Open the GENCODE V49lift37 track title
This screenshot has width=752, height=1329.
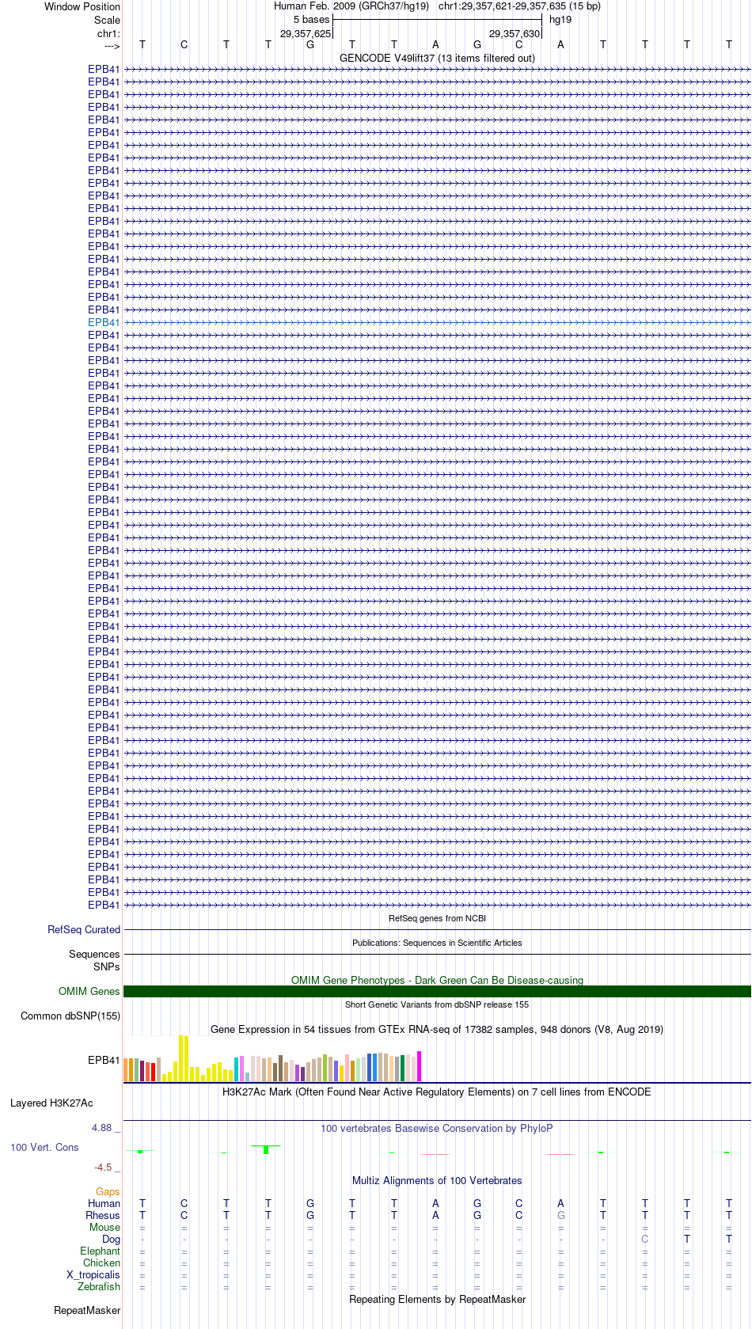point(437,58)
